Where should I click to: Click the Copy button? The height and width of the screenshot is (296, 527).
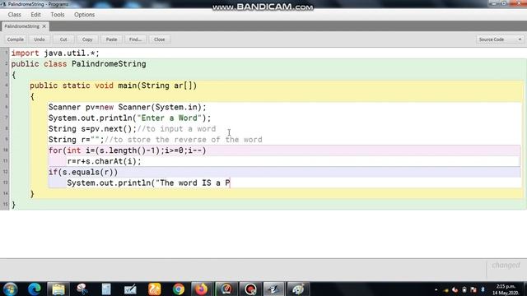[87, 39]
